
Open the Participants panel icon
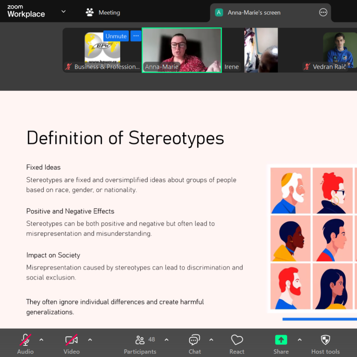[140, 340]
